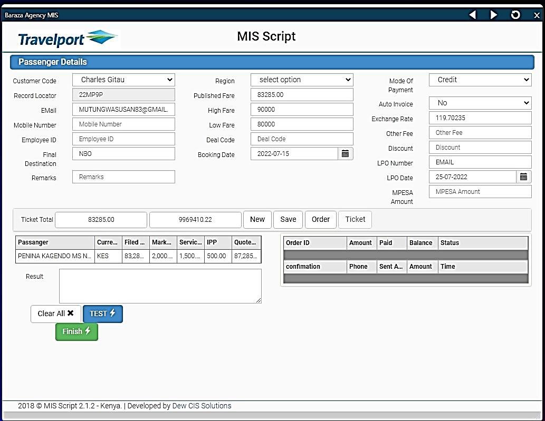This screenshot has width=545, height=421.
Task: Select the IPP column header
Action: (218, 242)
